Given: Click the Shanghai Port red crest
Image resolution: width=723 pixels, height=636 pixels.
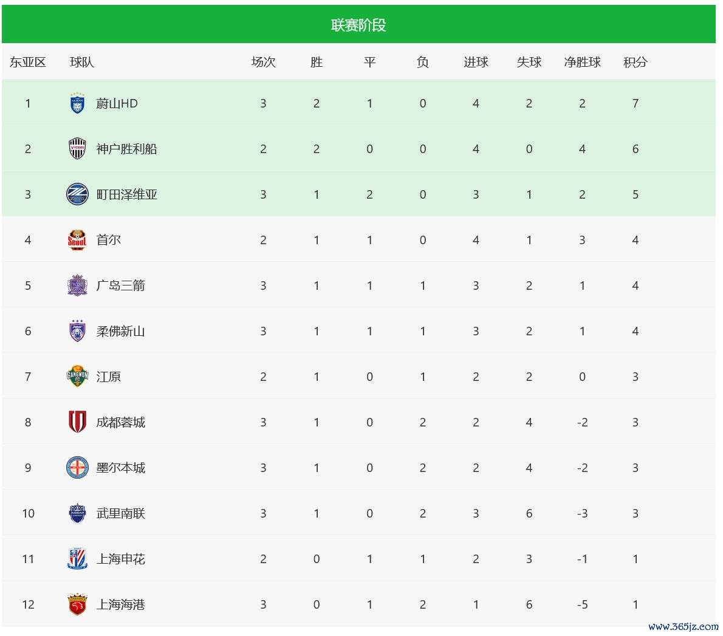Looking at the screenshot, I should tap(77, 604).
